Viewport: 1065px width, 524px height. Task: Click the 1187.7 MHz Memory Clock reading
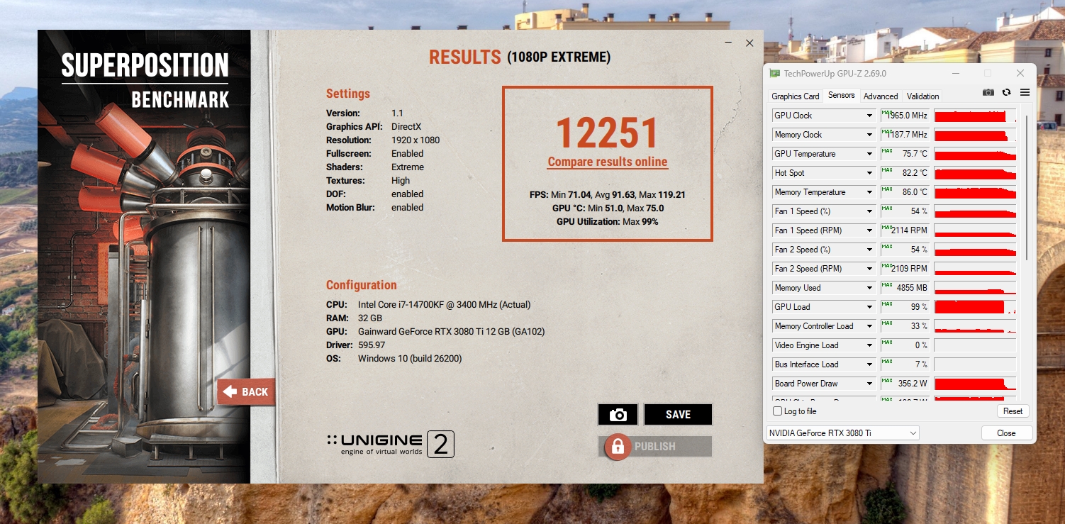pos(905,135)
